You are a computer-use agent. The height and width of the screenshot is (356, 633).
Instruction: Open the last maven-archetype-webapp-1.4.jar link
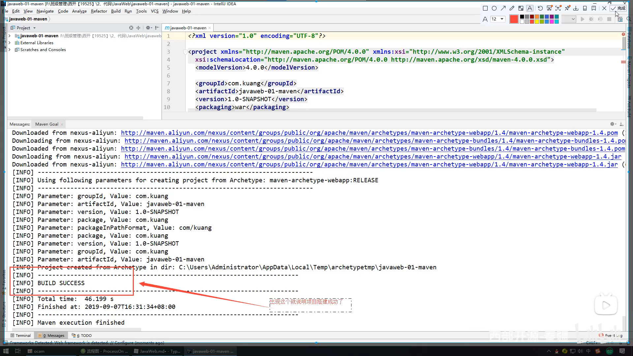[x=369, y=164]
